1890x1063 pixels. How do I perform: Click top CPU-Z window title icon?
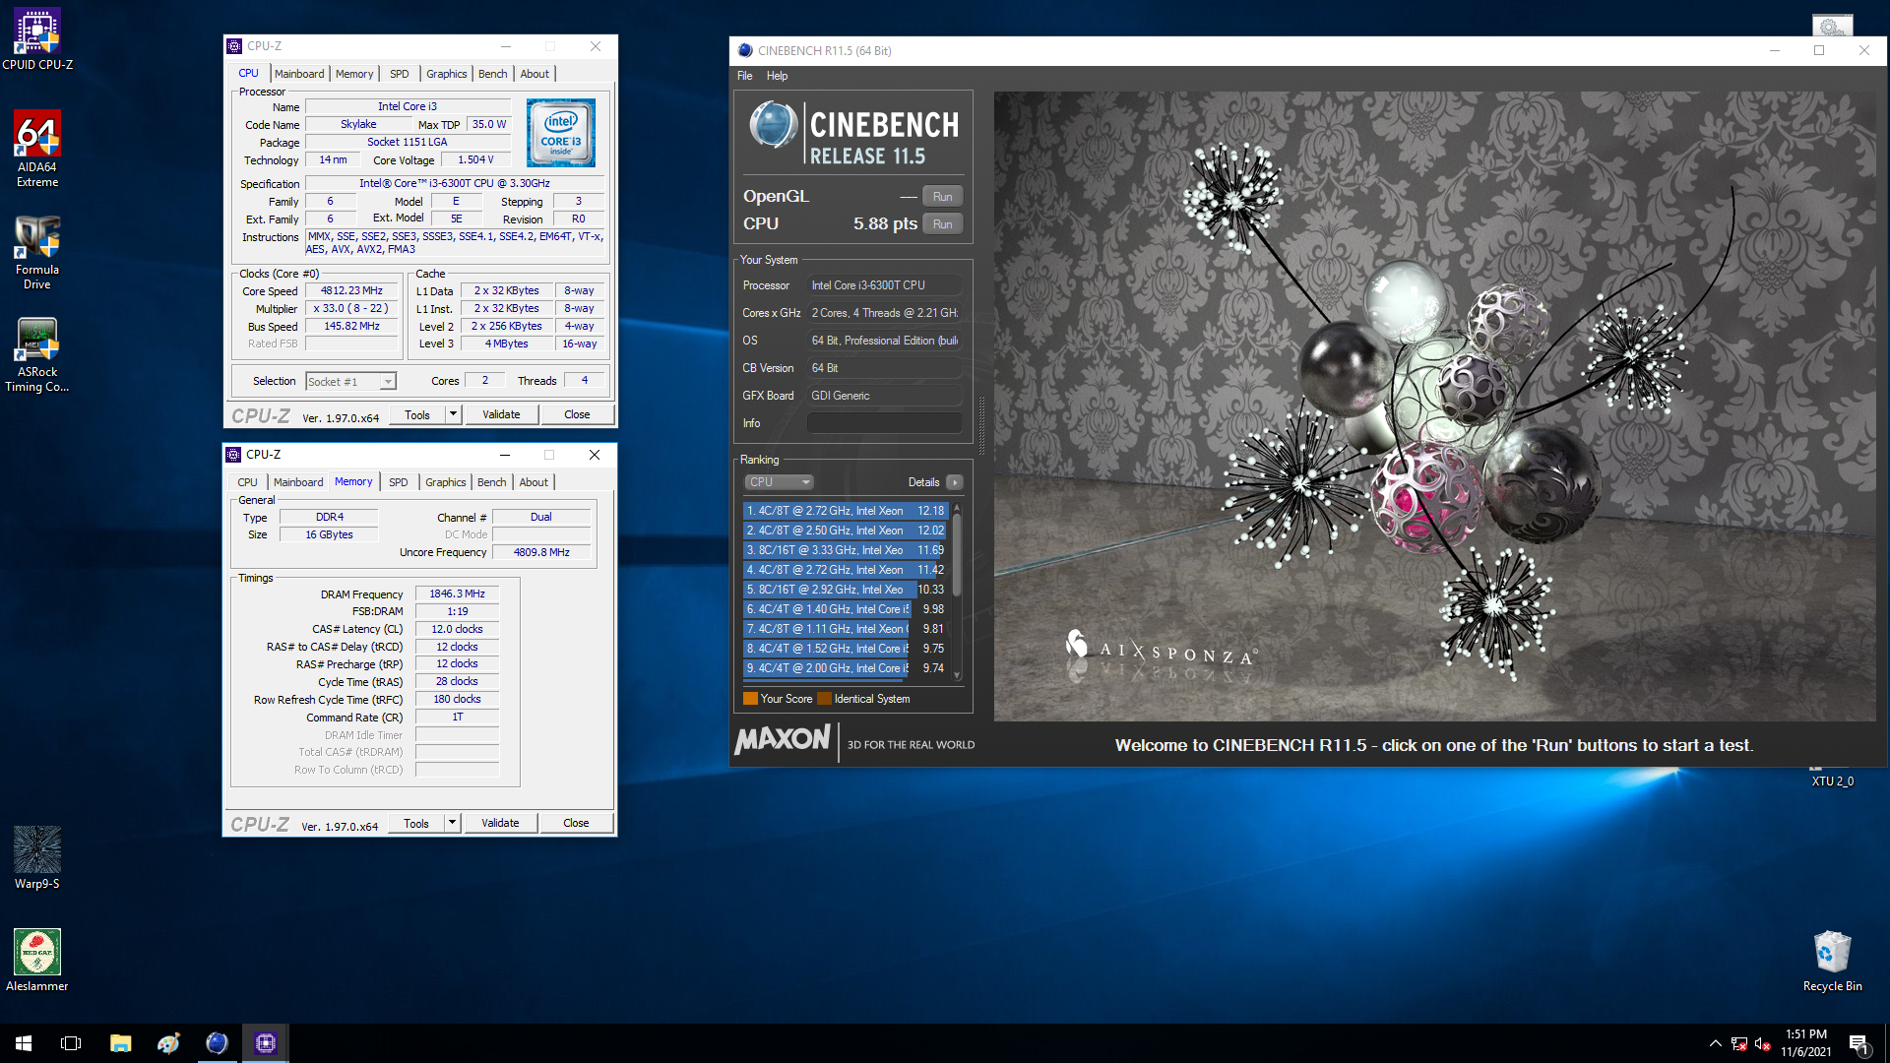click(234, 46)
